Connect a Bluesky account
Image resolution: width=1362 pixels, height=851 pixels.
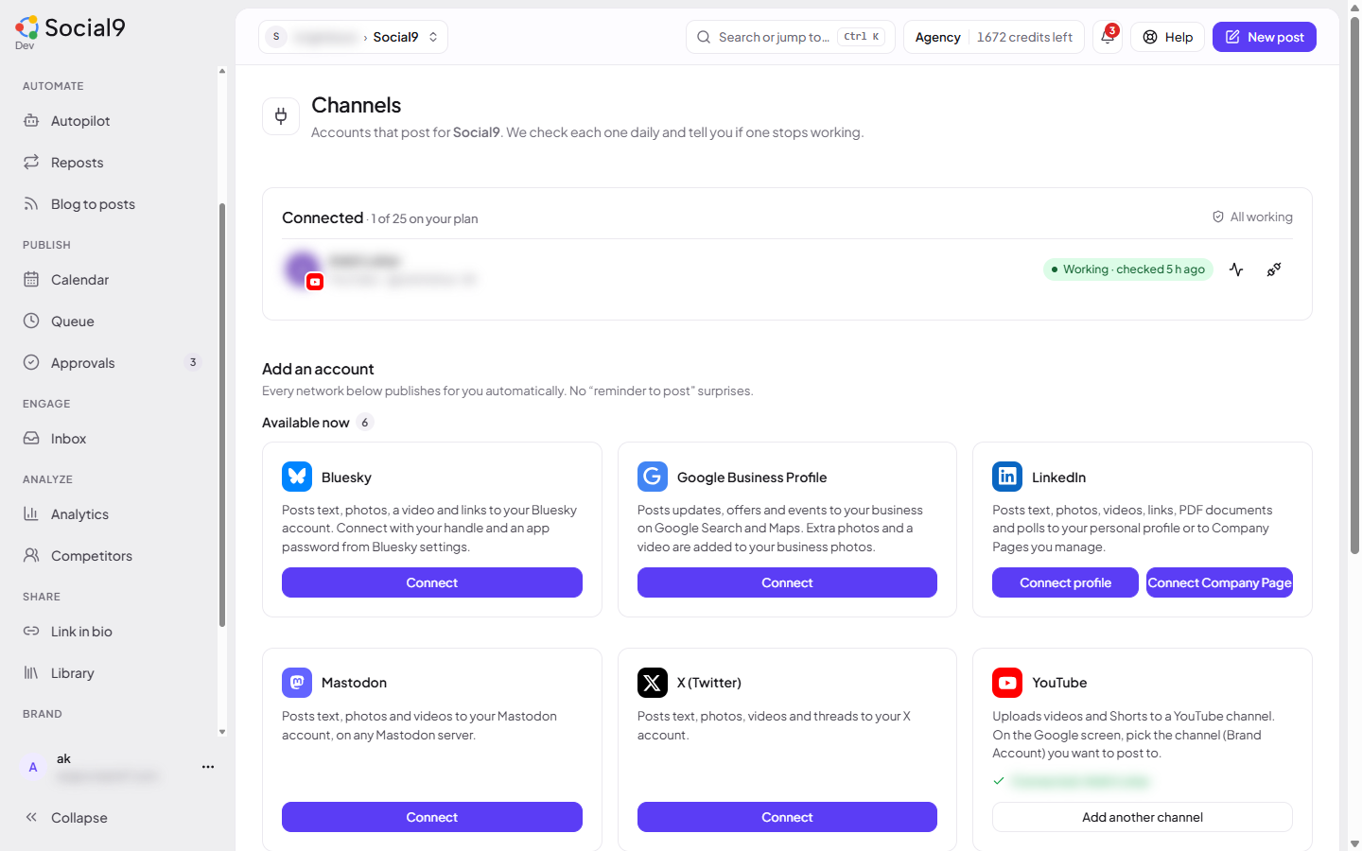pyautogui.click(x=432, y=582)
